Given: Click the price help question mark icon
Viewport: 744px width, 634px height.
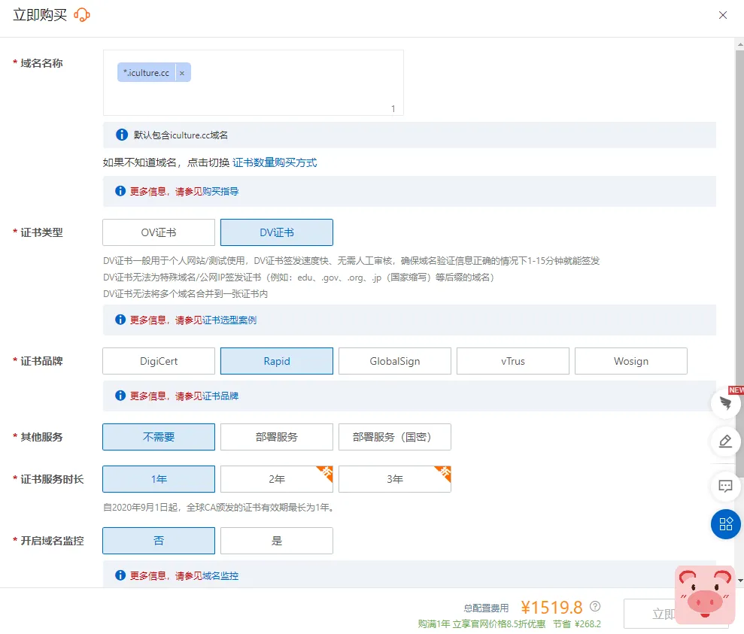Looking at the screenshot, I should point(595,606).
